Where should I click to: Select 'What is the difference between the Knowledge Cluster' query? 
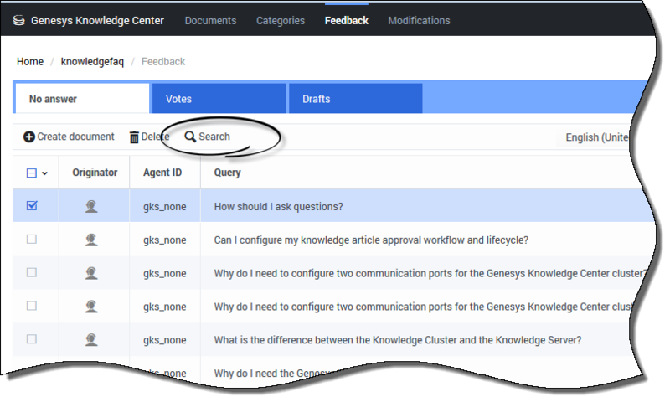(397, 340)
